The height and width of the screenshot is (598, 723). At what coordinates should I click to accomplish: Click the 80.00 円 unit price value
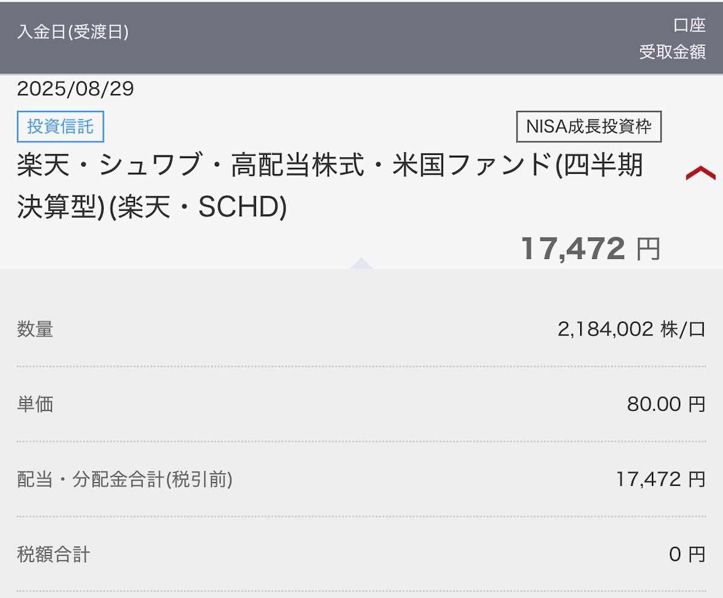[x=665, y=404]
